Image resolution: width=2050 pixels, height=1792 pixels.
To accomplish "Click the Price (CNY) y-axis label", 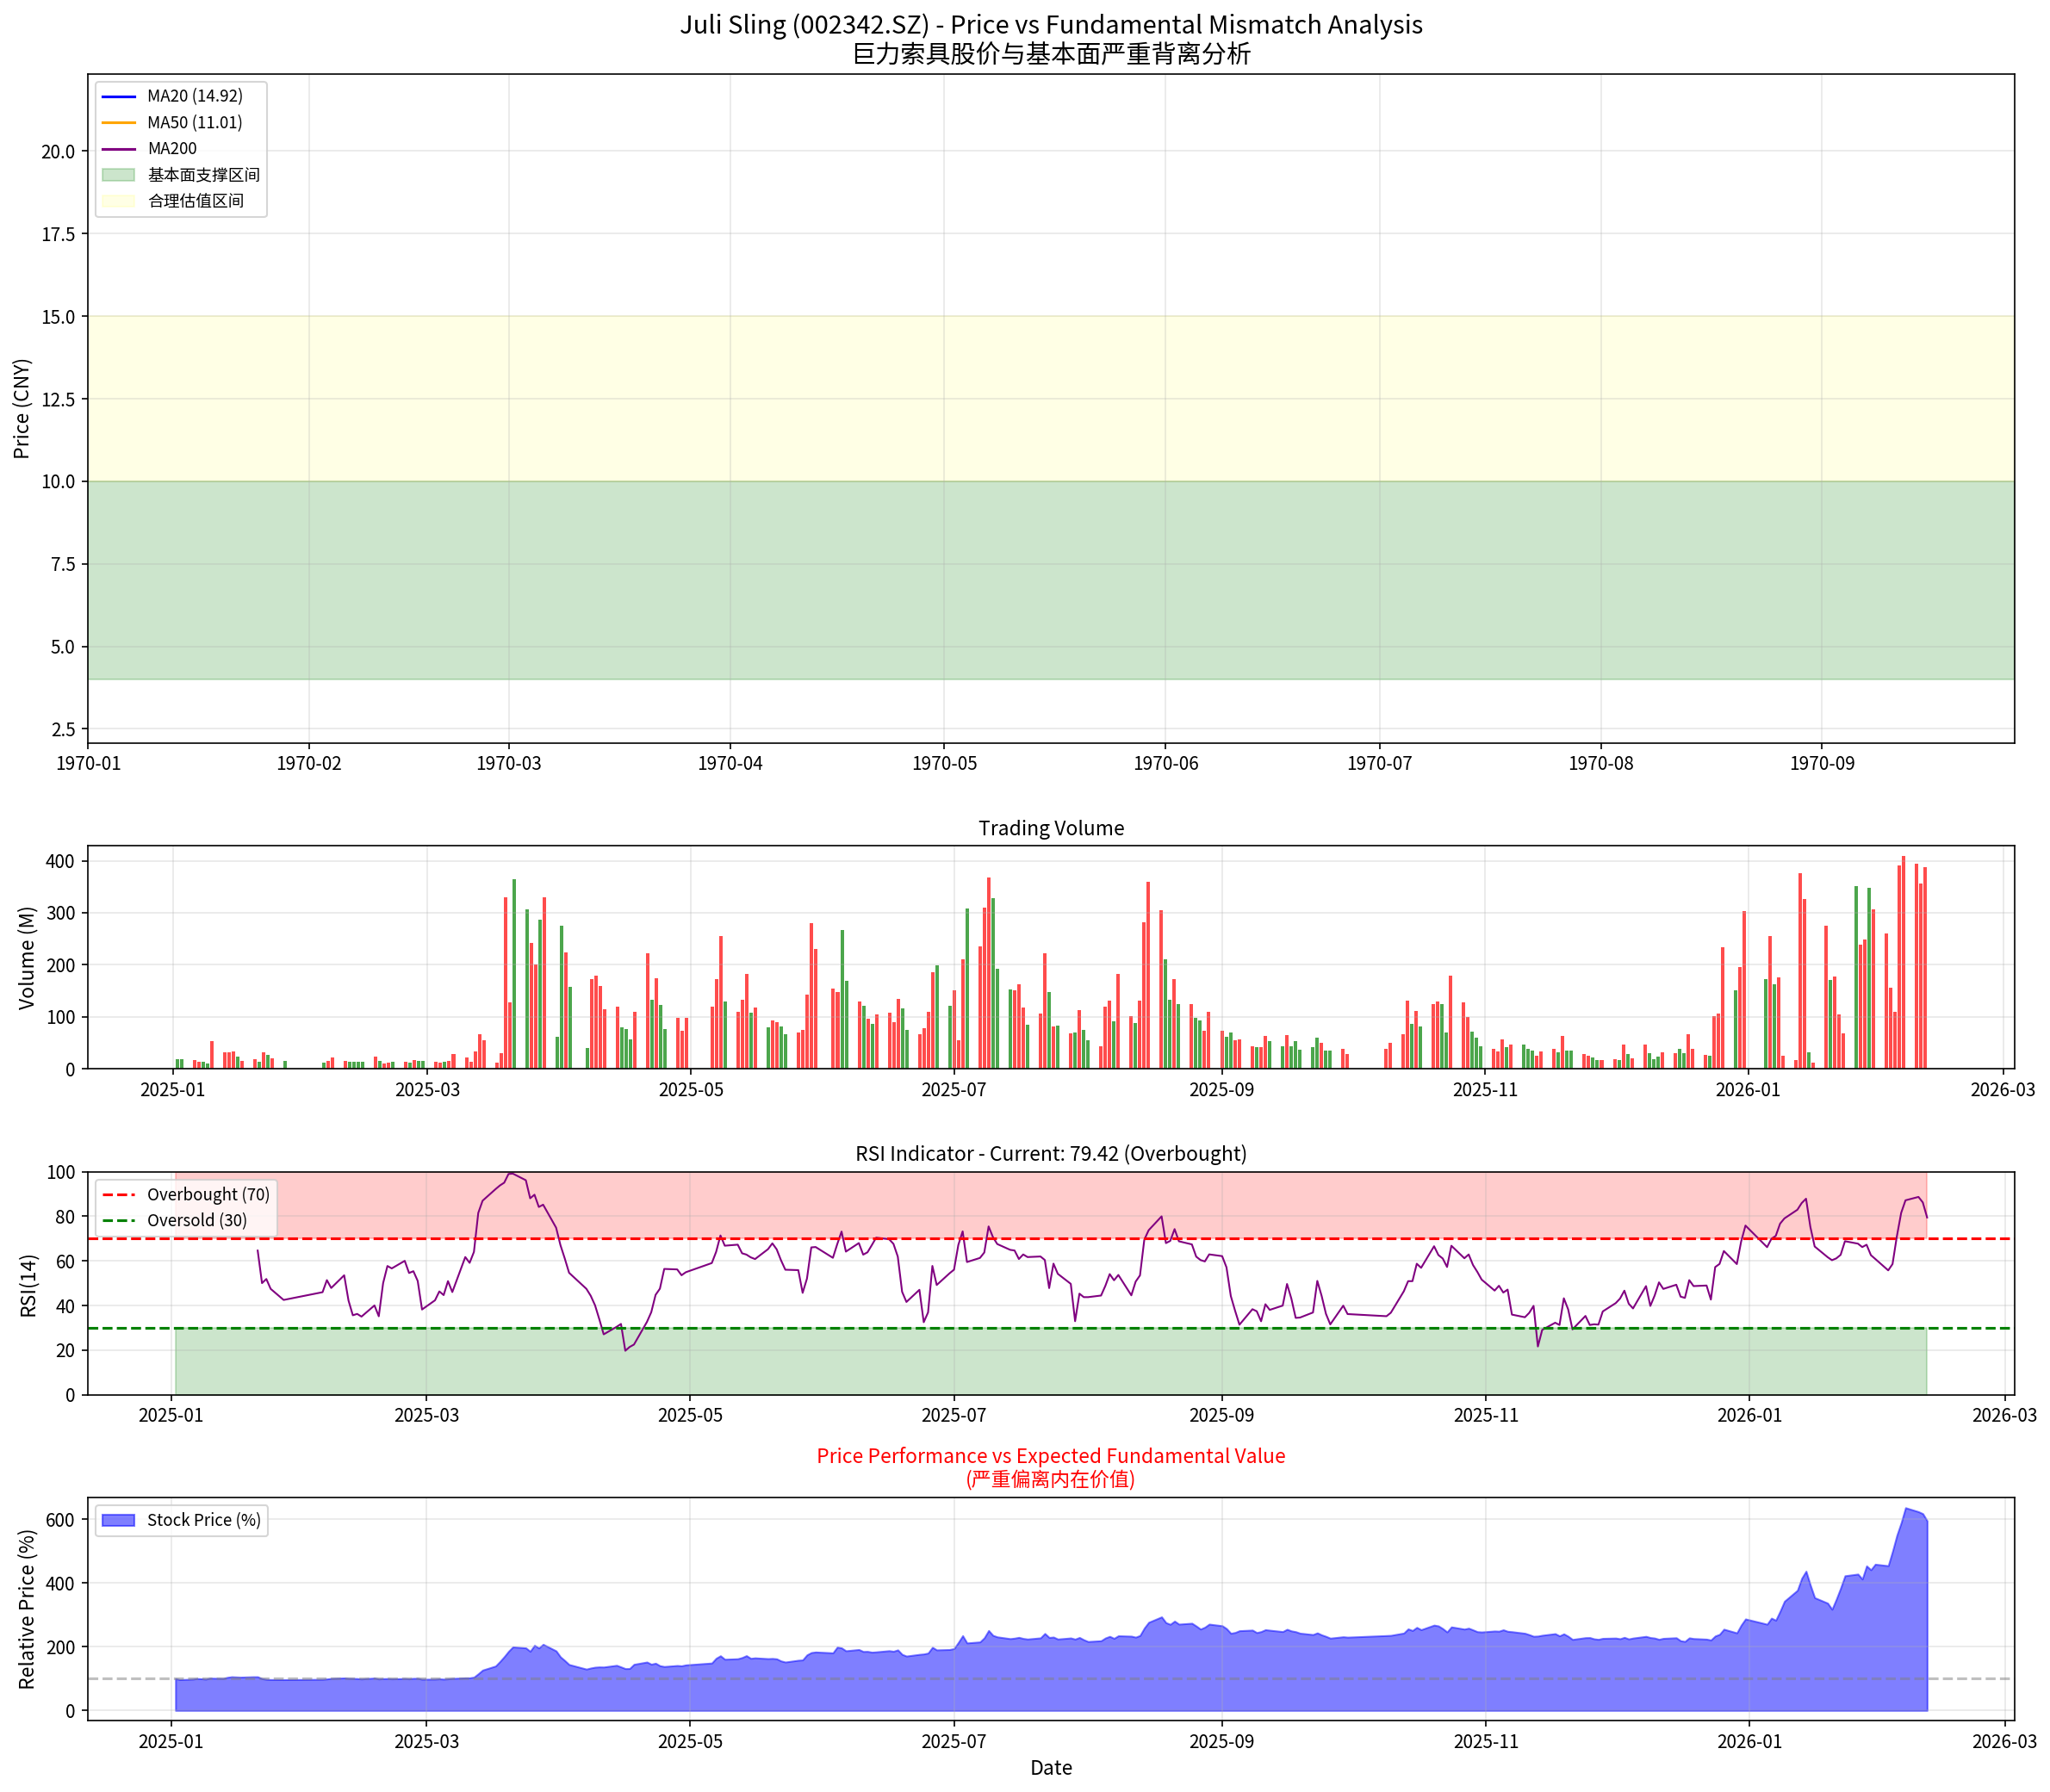I will [22, 408].
